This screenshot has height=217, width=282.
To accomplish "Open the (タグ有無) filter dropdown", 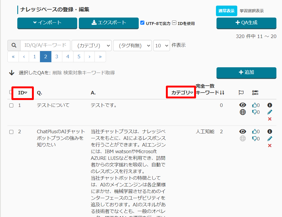I will pos(132,45).
